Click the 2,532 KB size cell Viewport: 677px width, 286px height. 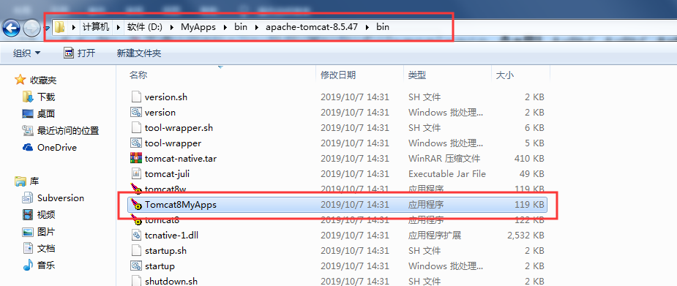[x=525, y=236]
